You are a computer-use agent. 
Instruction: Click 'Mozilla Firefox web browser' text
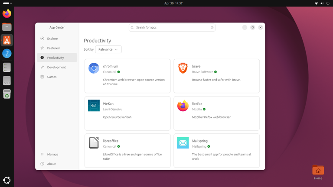click(x=211, y=117)
